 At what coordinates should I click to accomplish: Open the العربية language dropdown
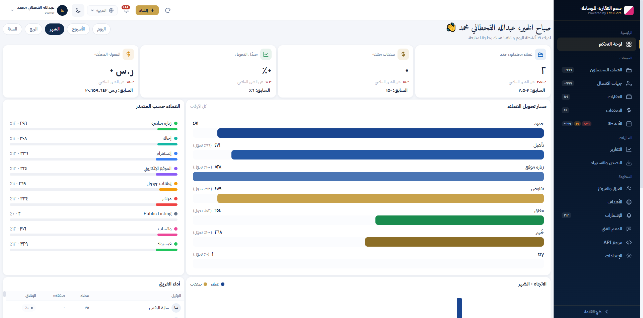click(102, 10)
